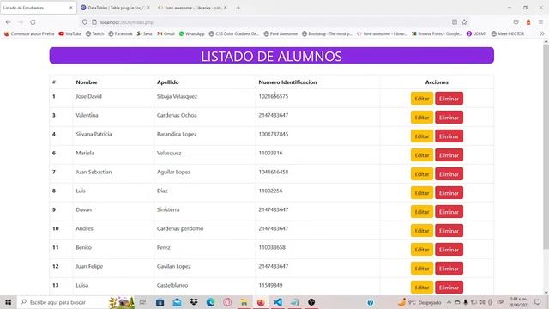This screenshot has height=309, width=549.
Task: Select the Listado de Estudiantes tab
Action: coord(38,8)
